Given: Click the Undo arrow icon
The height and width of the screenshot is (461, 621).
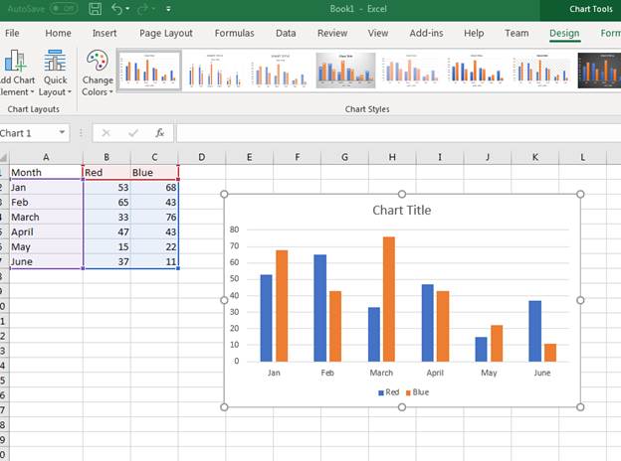Looking at the screenshot, I should click(116, 9).
